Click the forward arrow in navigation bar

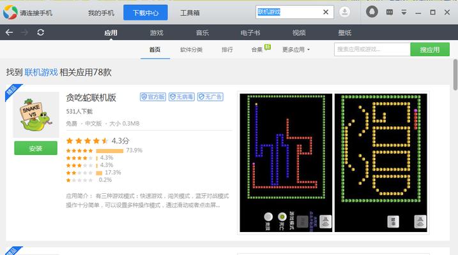[25, 33]
